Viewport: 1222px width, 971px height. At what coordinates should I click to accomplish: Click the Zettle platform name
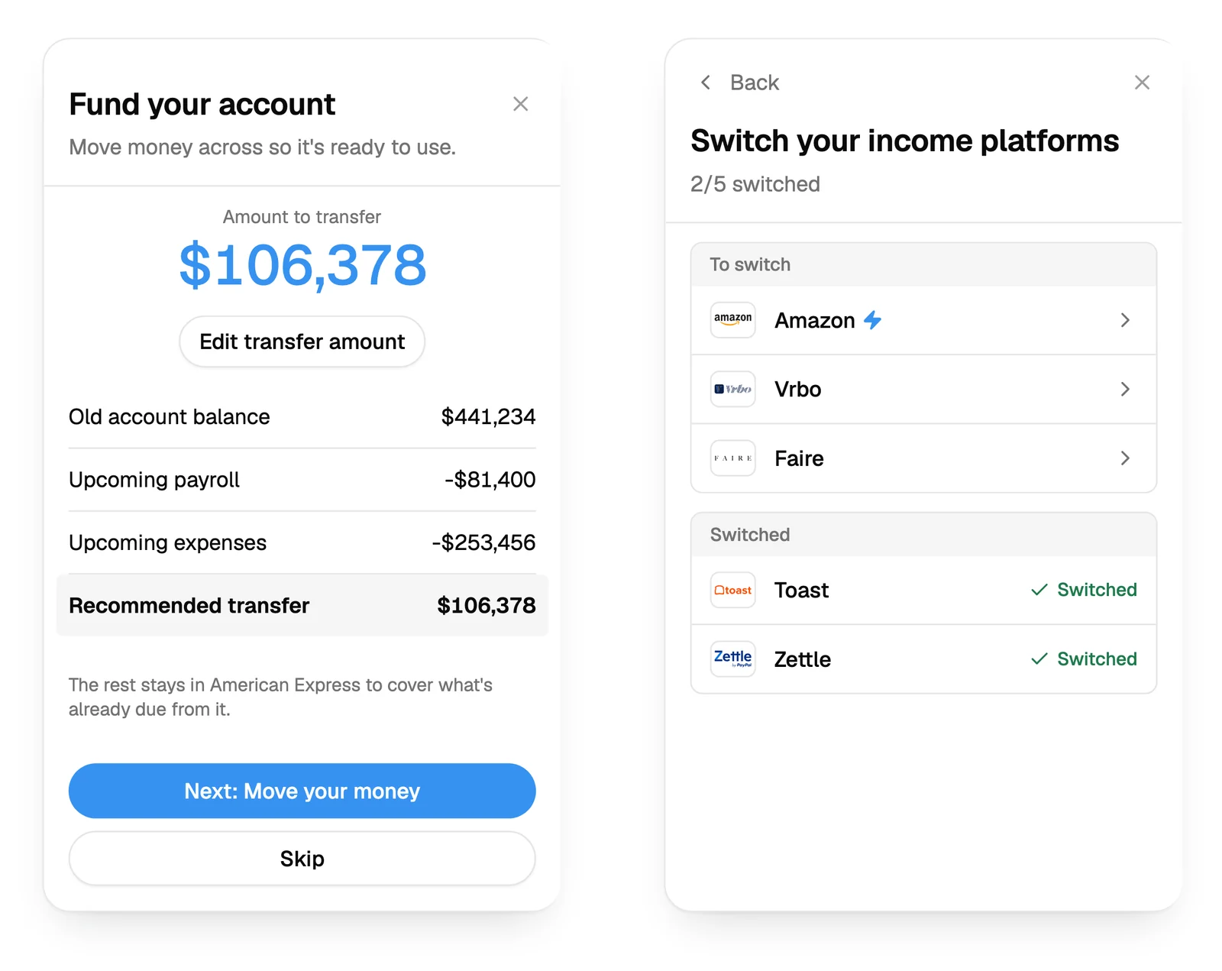click(x=803, y=659)
